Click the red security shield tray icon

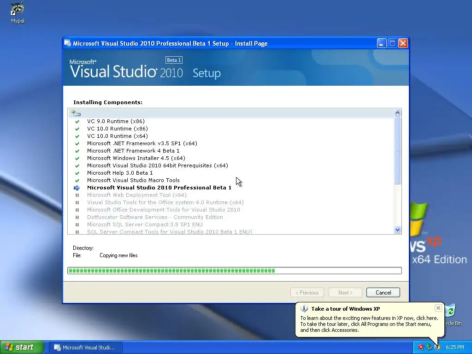(x=421, y=347)
